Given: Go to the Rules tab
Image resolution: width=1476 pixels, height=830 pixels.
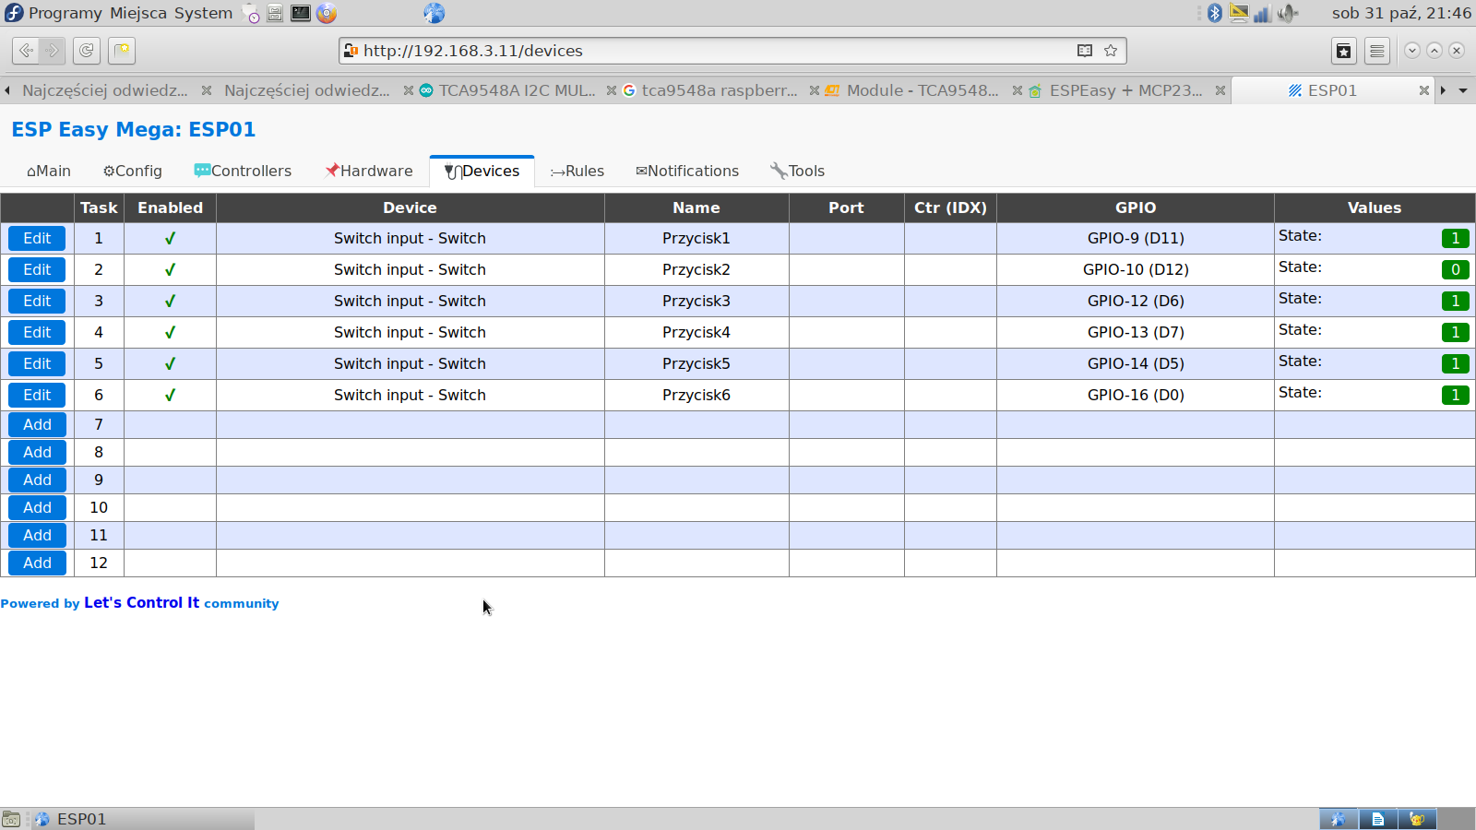Looking at the screenshot, I should [577, 171].
